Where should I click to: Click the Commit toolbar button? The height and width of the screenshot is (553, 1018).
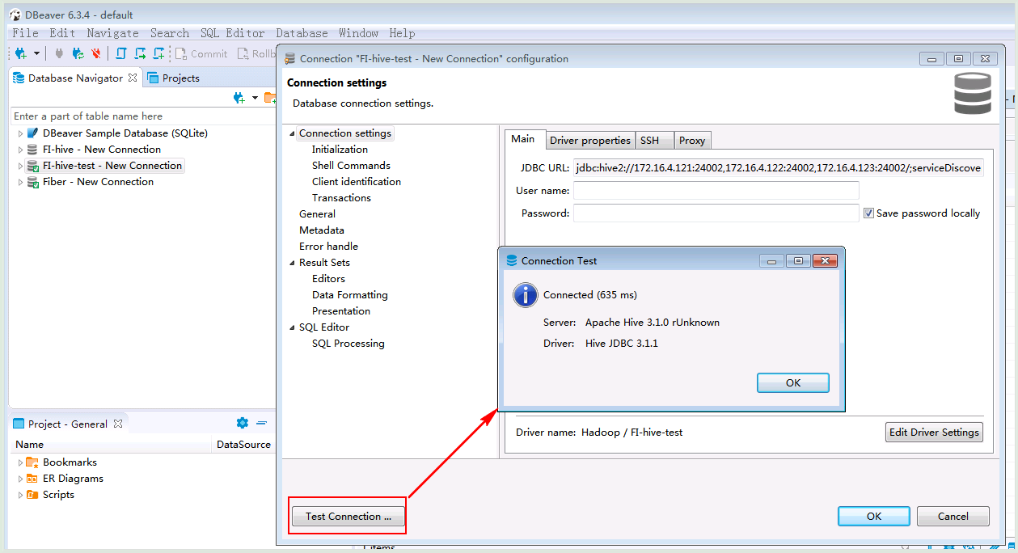tap(201, 53)
